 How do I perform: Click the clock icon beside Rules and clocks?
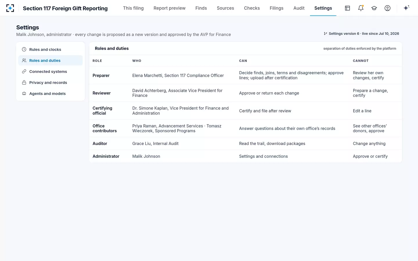point(24,50)
